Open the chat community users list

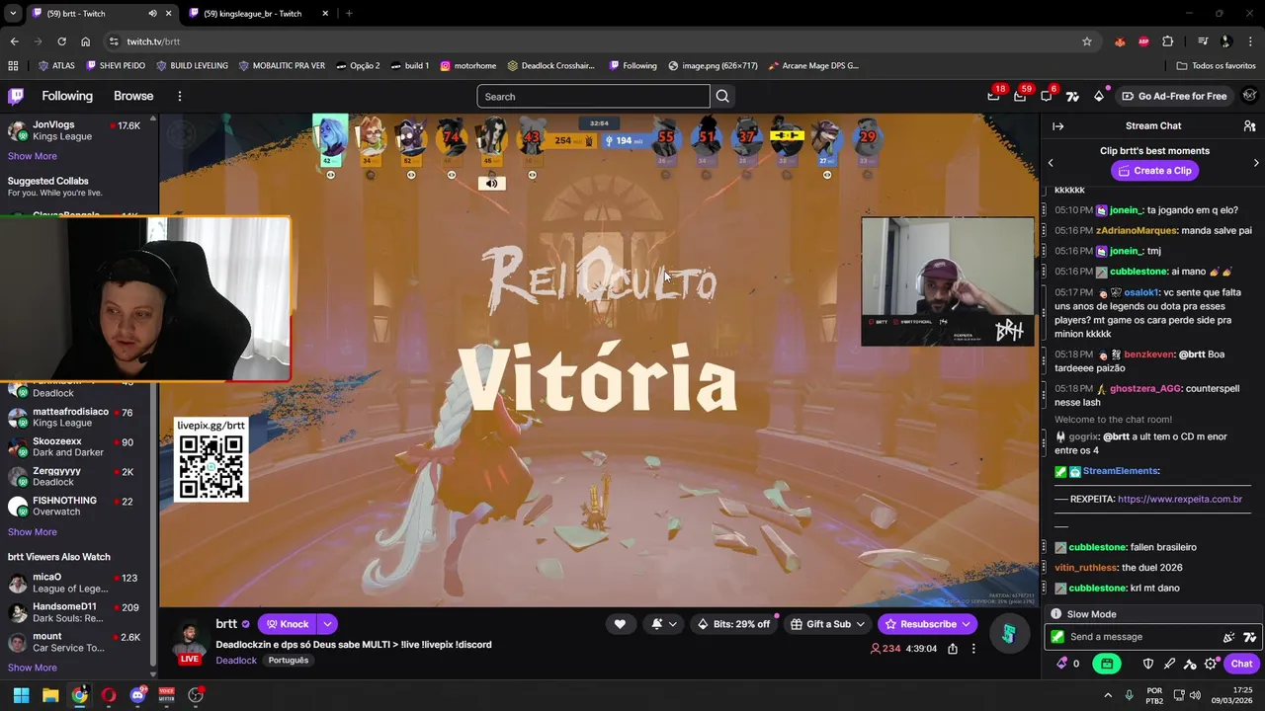pos(1249,125)
